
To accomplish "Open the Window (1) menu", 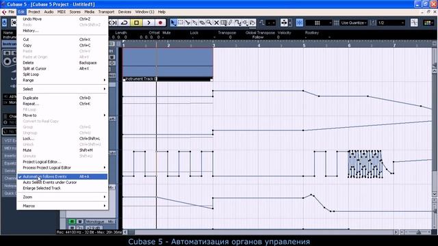I will (x=144, y=12).
